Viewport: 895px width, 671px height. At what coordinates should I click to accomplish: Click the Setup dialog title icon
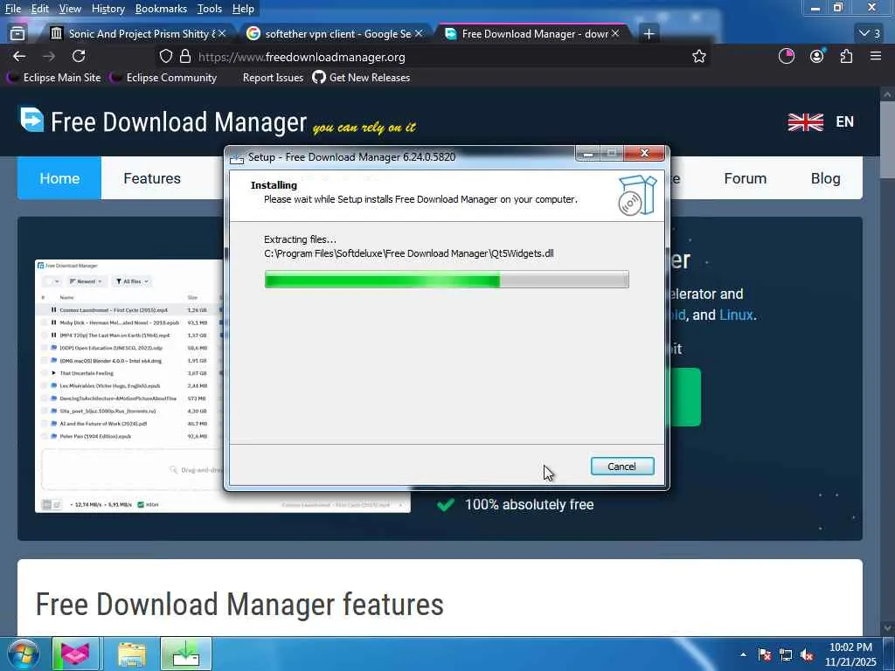(x=236, y=157)
